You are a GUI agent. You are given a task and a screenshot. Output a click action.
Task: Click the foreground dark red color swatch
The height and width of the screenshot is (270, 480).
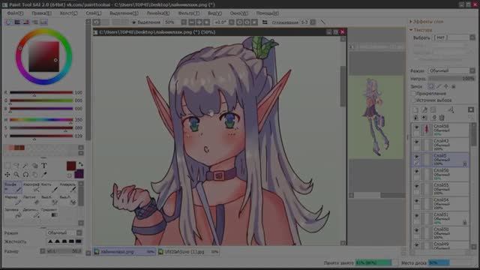(x=71, y=166)
